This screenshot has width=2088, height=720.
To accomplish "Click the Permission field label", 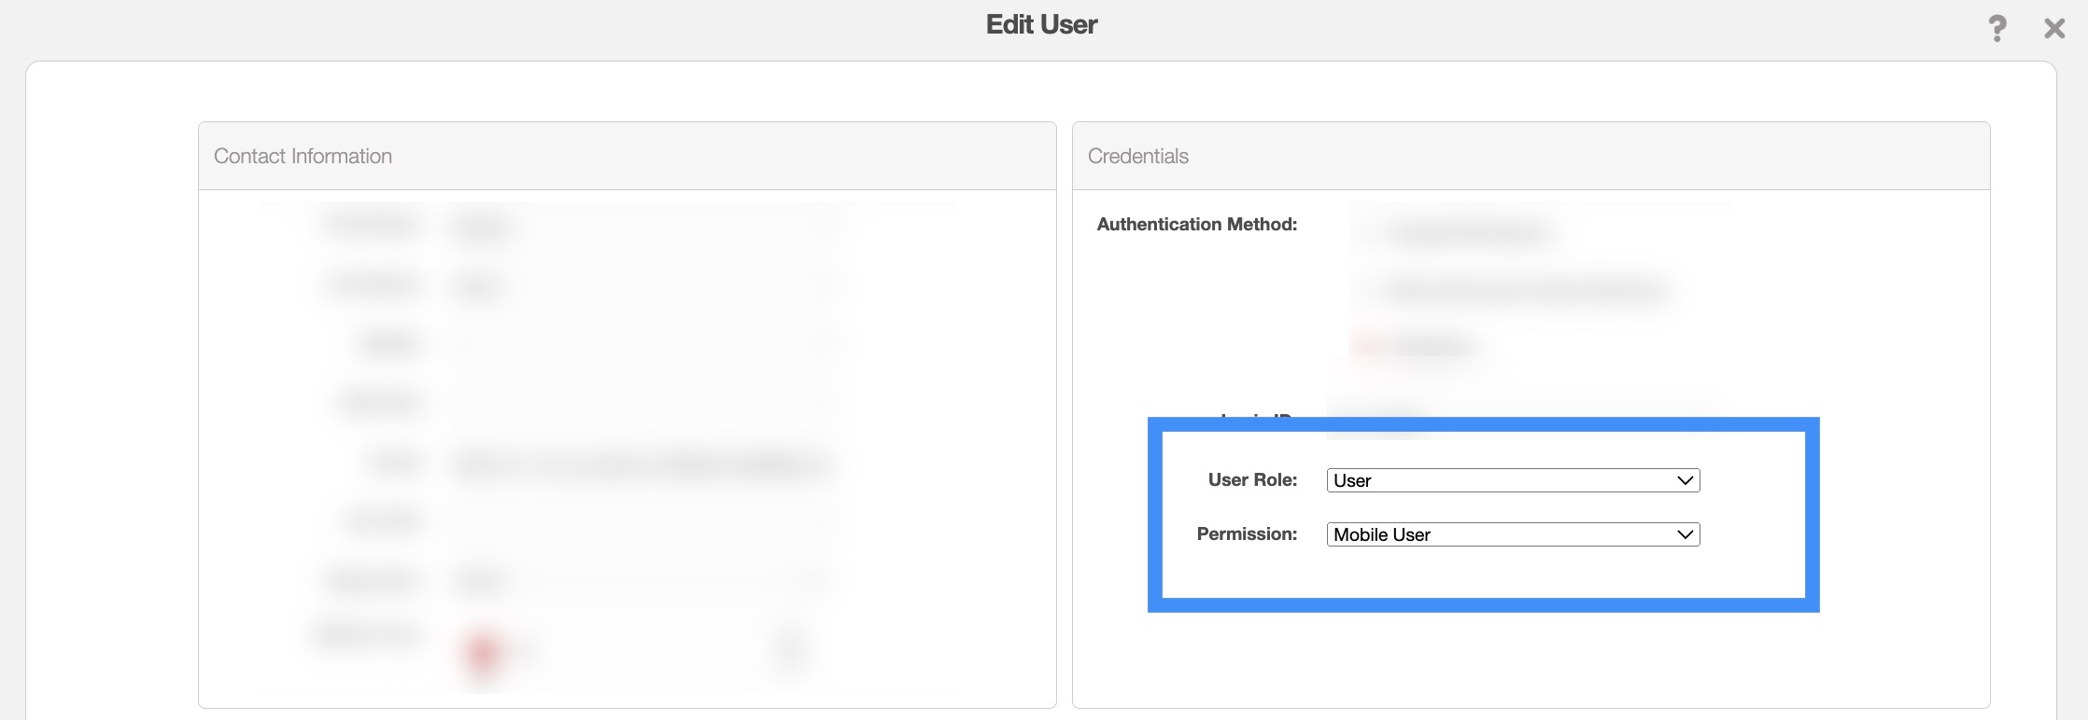I will tap(1247, 533).
